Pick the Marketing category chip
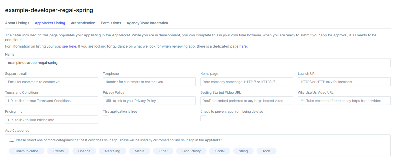The image size is (393, 159). (x=112, y=151)
